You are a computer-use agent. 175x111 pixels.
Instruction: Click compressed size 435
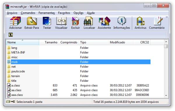75,90
